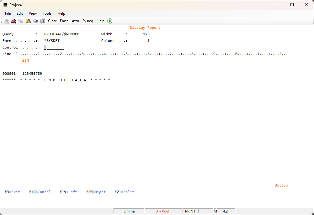Click the toolbar Help button
The image size is (314, 215).
[100, 21]
